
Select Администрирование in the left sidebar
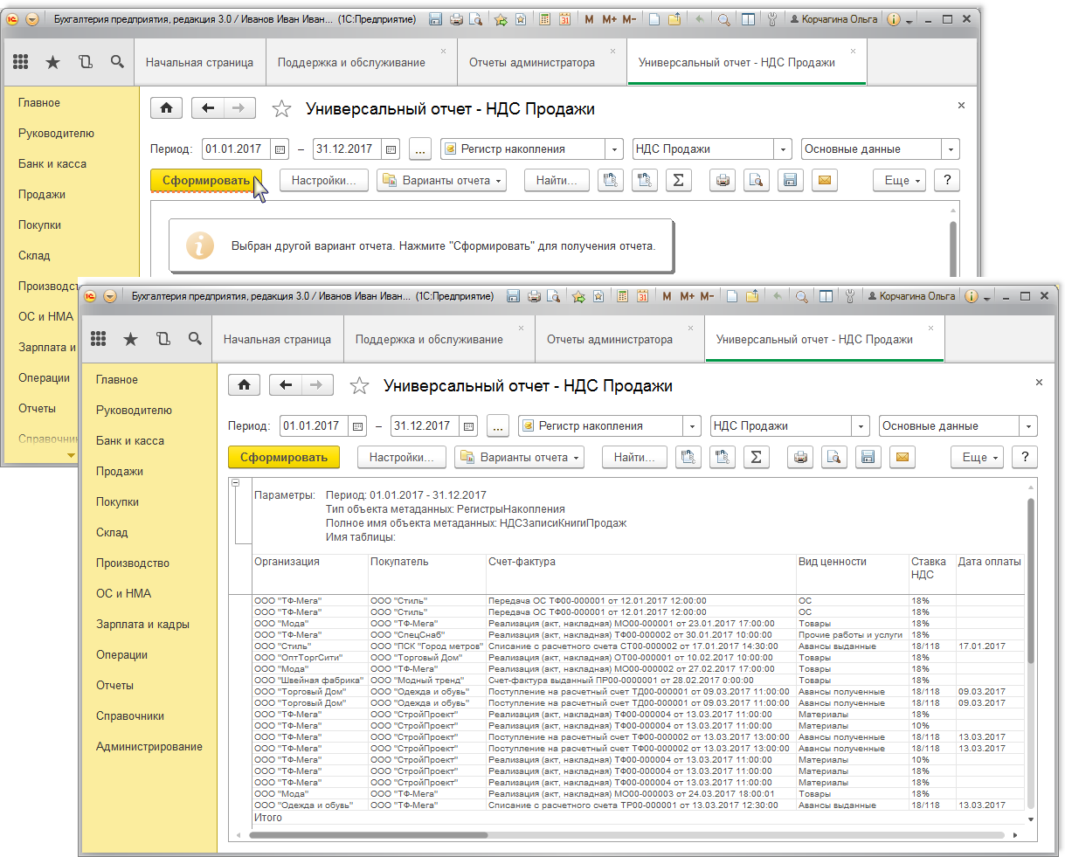(x=149, y=746)
